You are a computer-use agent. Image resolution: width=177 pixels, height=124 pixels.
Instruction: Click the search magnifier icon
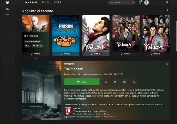(x=133, y=2)
